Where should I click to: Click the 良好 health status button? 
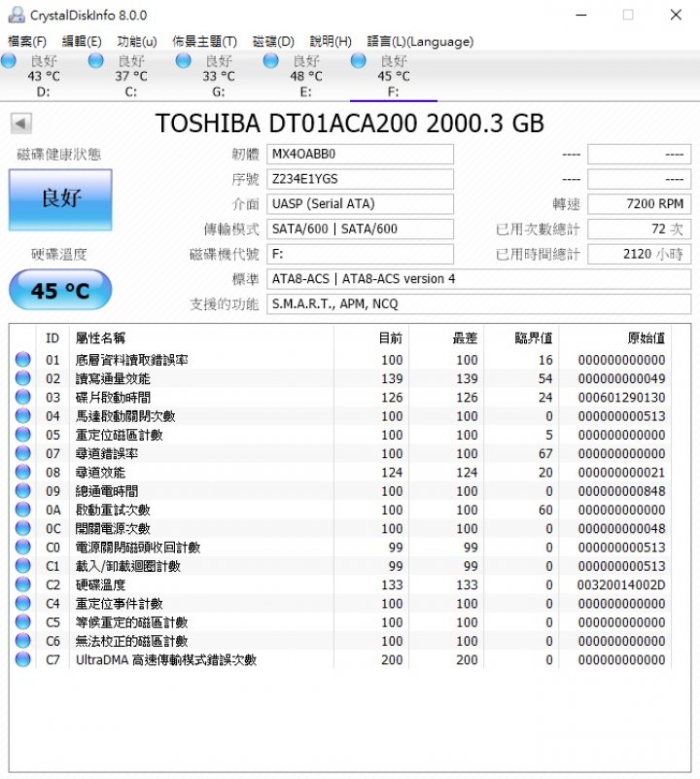tap(60, 199)
